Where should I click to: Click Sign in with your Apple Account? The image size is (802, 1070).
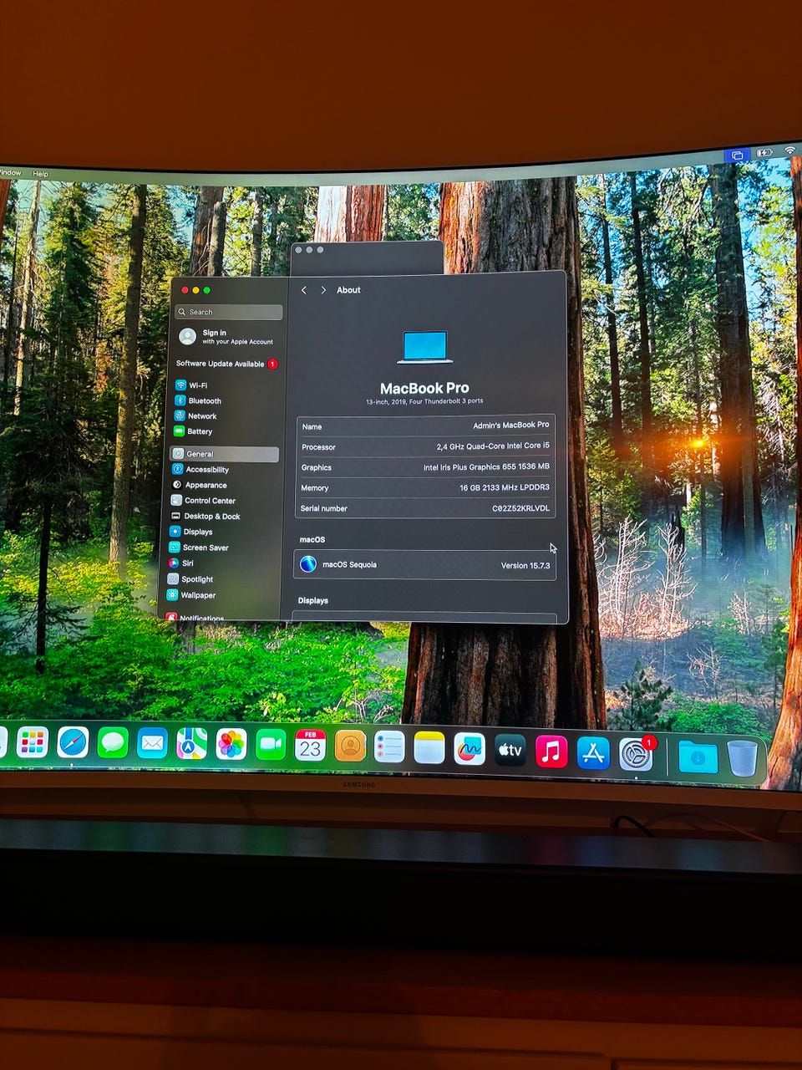click(x=226, y=336)
